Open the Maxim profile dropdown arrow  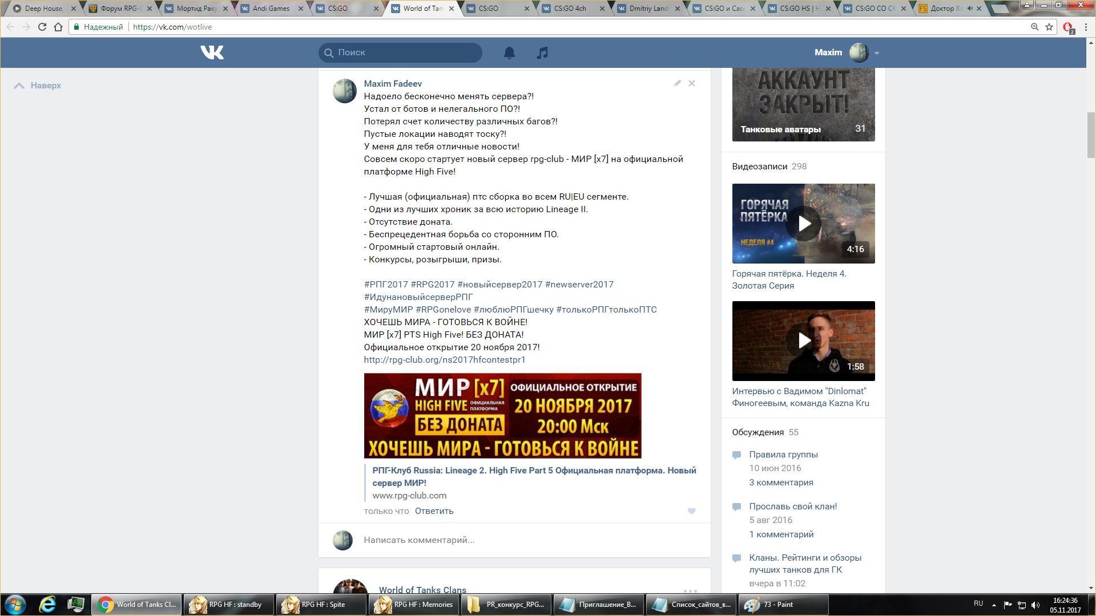tap(877, 53)
